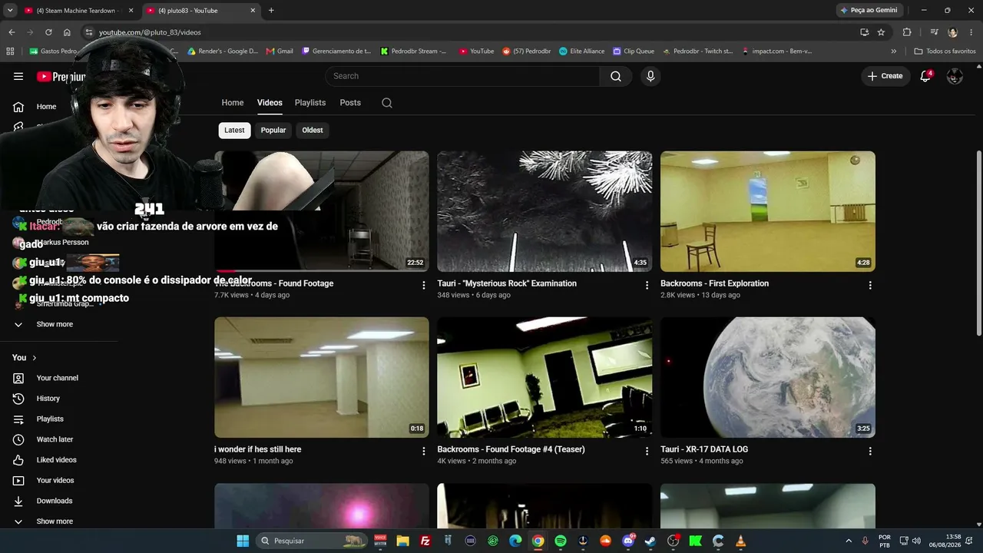Image resolution: width=983 pixels, height=553 pixels.
Task: Open the Gmail bookmark
Action: coord(280,51)
